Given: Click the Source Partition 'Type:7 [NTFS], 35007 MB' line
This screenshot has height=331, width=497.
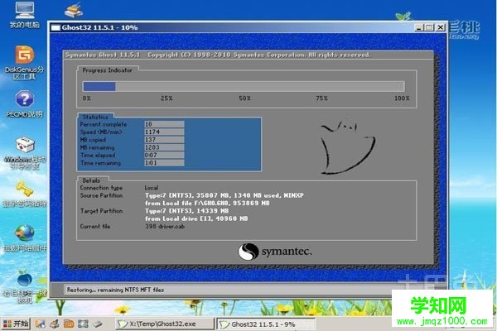Looking at the screenshot, I should (x=224, y=195).
